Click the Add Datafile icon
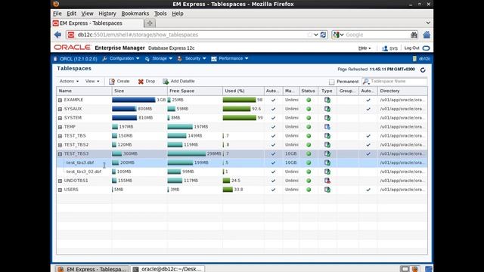This screenshot has height=272, width=484. [166, 82]
